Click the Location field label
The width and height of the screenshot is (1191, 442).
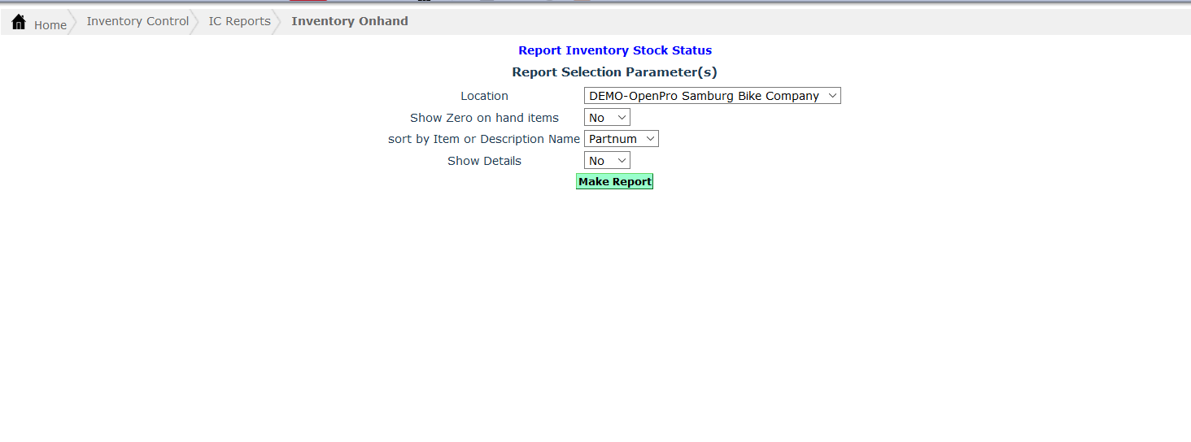click(484, 96)
